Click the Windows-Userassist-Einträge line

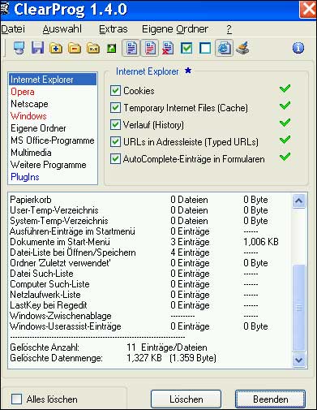click(x=139, y=326)
